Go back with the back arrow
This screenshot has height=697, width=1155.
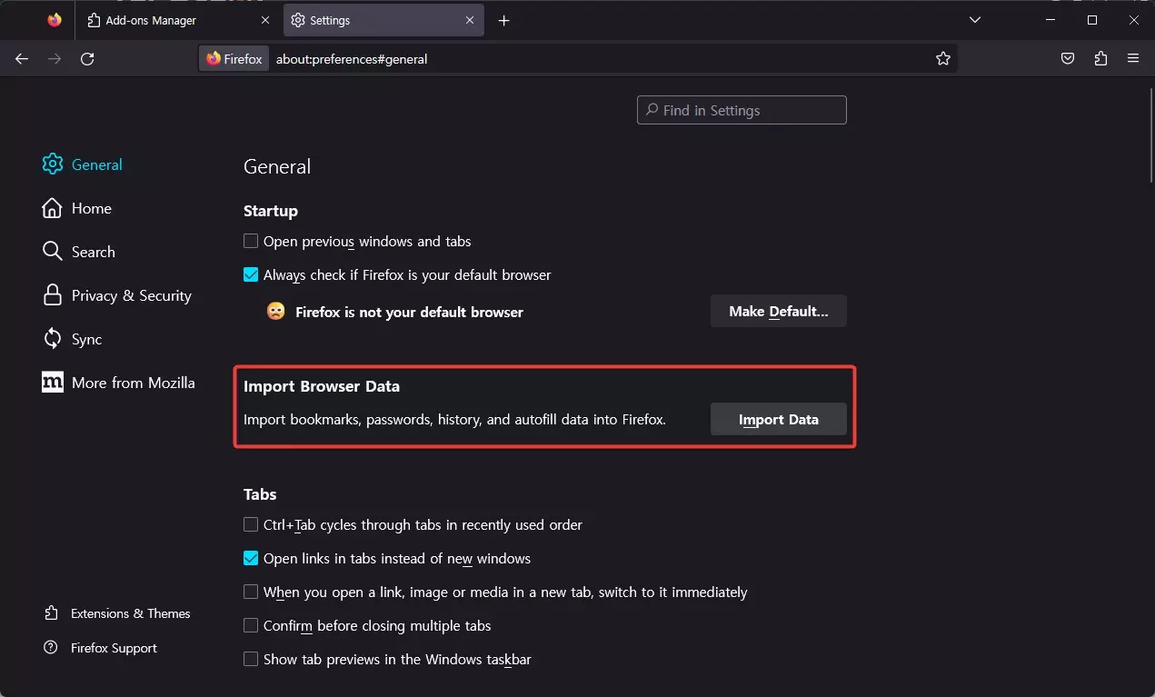point(22,58)
